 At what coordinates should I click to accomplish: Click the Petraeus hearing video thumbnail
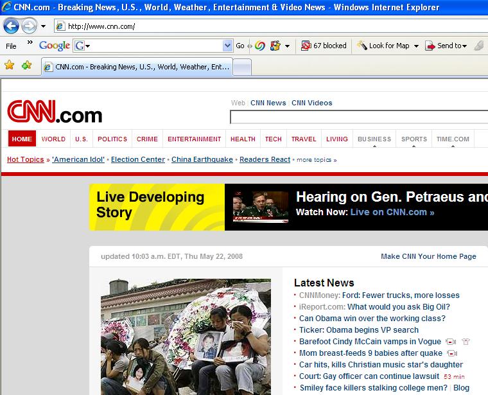point(260,207)
